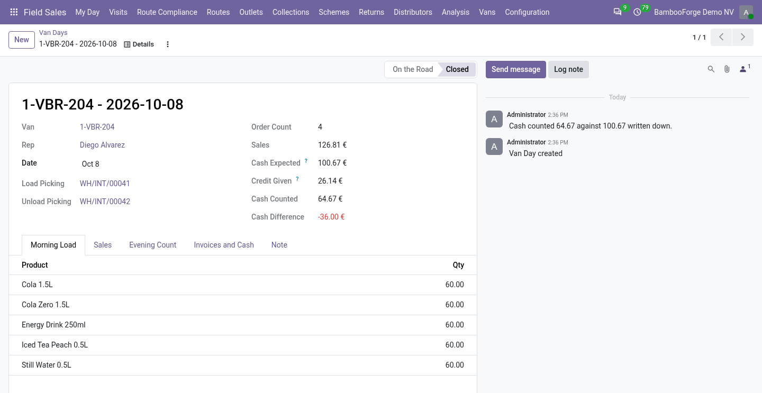Click the Log note button
This screenshot has width=762, height=393.
tap(568, 69)
